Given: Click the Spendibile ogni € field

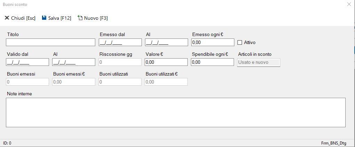Looking at the screenshot, I should point(212,62).
